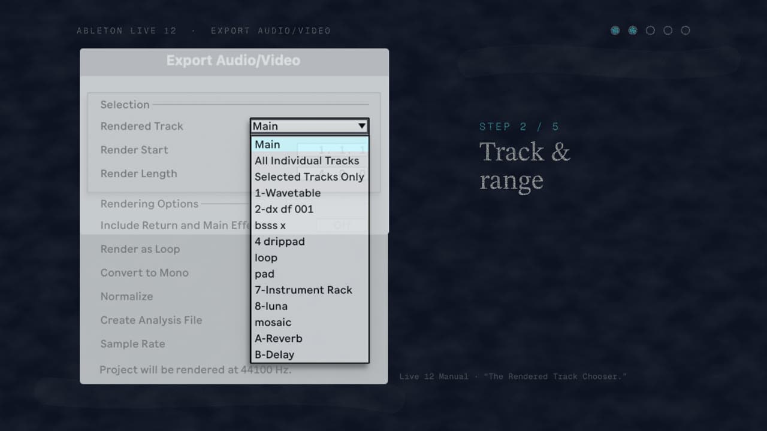Viewport: 767px width, 431px height.
Task: Select the 7-Instrument Rack track
Action: 309,290
